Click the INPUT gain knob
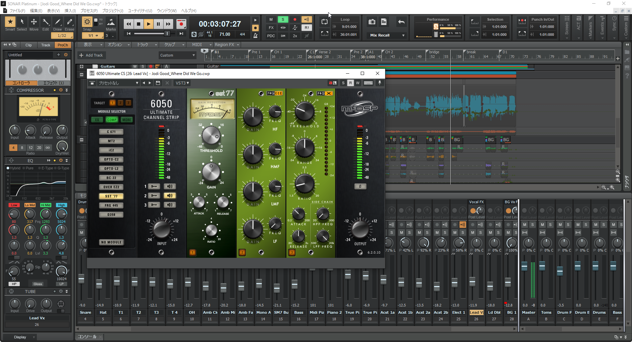 point(161,229)
